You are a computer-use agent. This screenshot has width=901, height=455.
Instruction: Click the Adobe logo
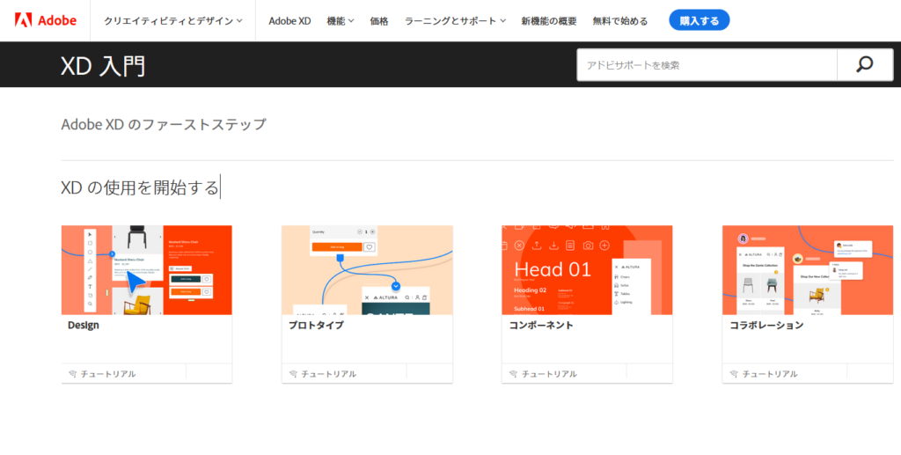point(46,21)
